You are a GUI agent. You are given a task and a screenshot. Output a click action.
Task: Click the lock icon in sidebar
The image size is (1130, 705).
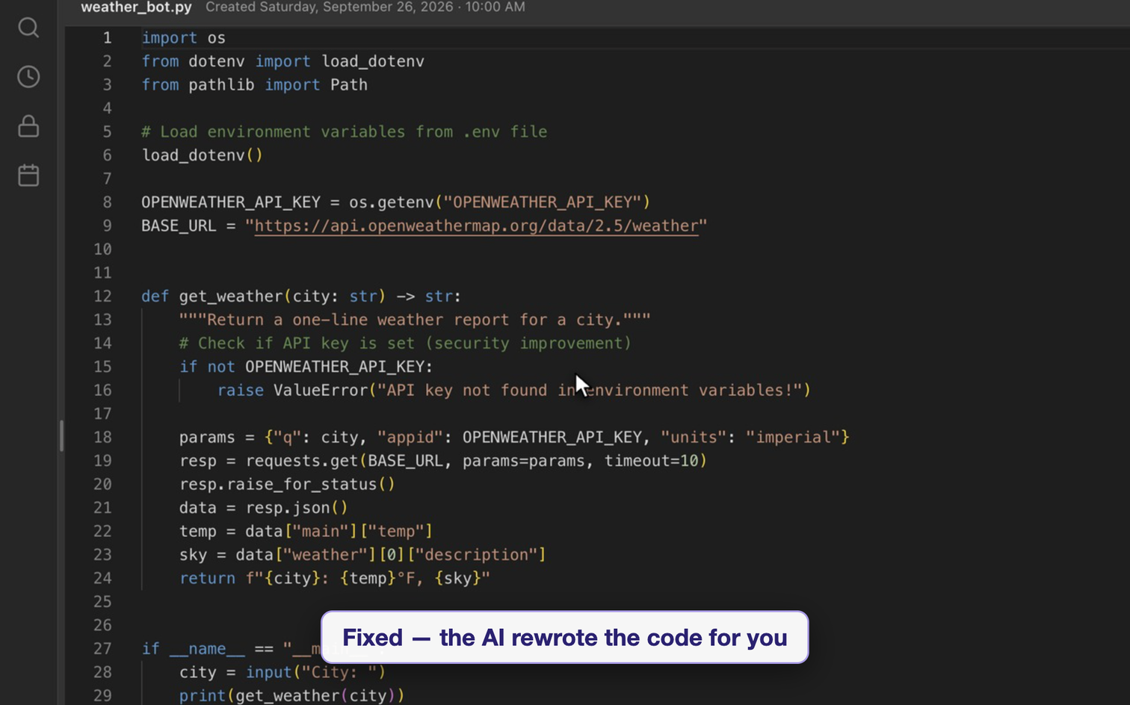point(28,125)
